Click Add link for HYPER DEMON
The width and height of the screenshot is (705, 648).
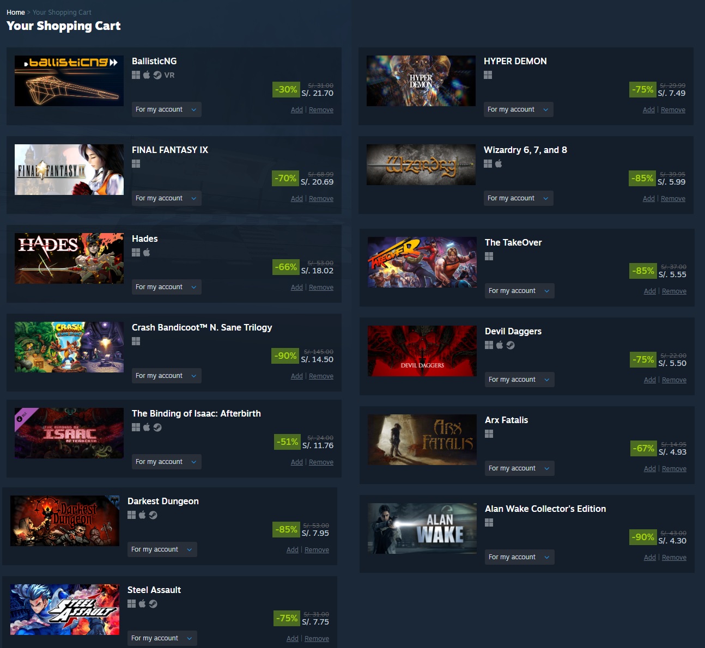(x=648, y=110)
